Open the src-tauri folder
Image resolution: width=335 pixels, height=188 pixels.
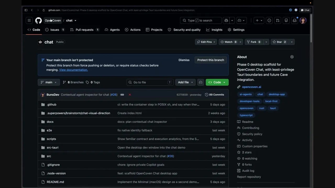point(53,148)
